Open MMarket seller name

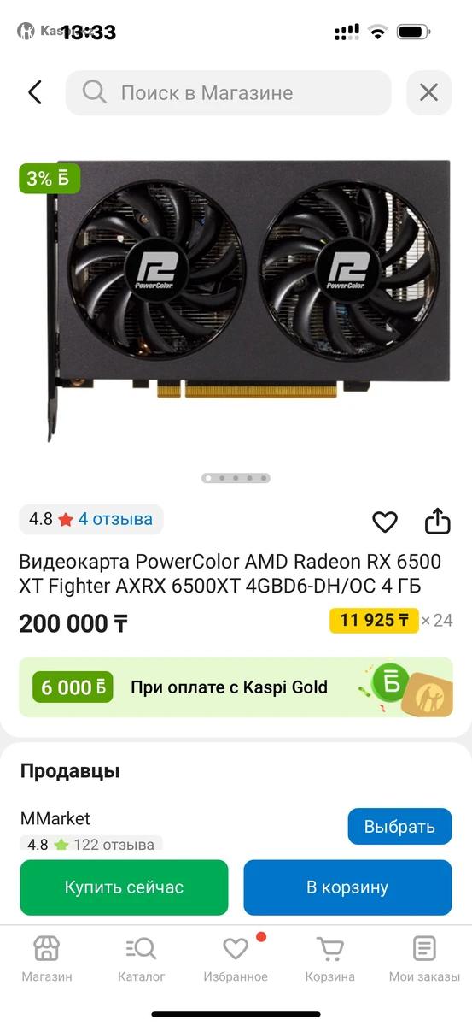coord(55,818)
